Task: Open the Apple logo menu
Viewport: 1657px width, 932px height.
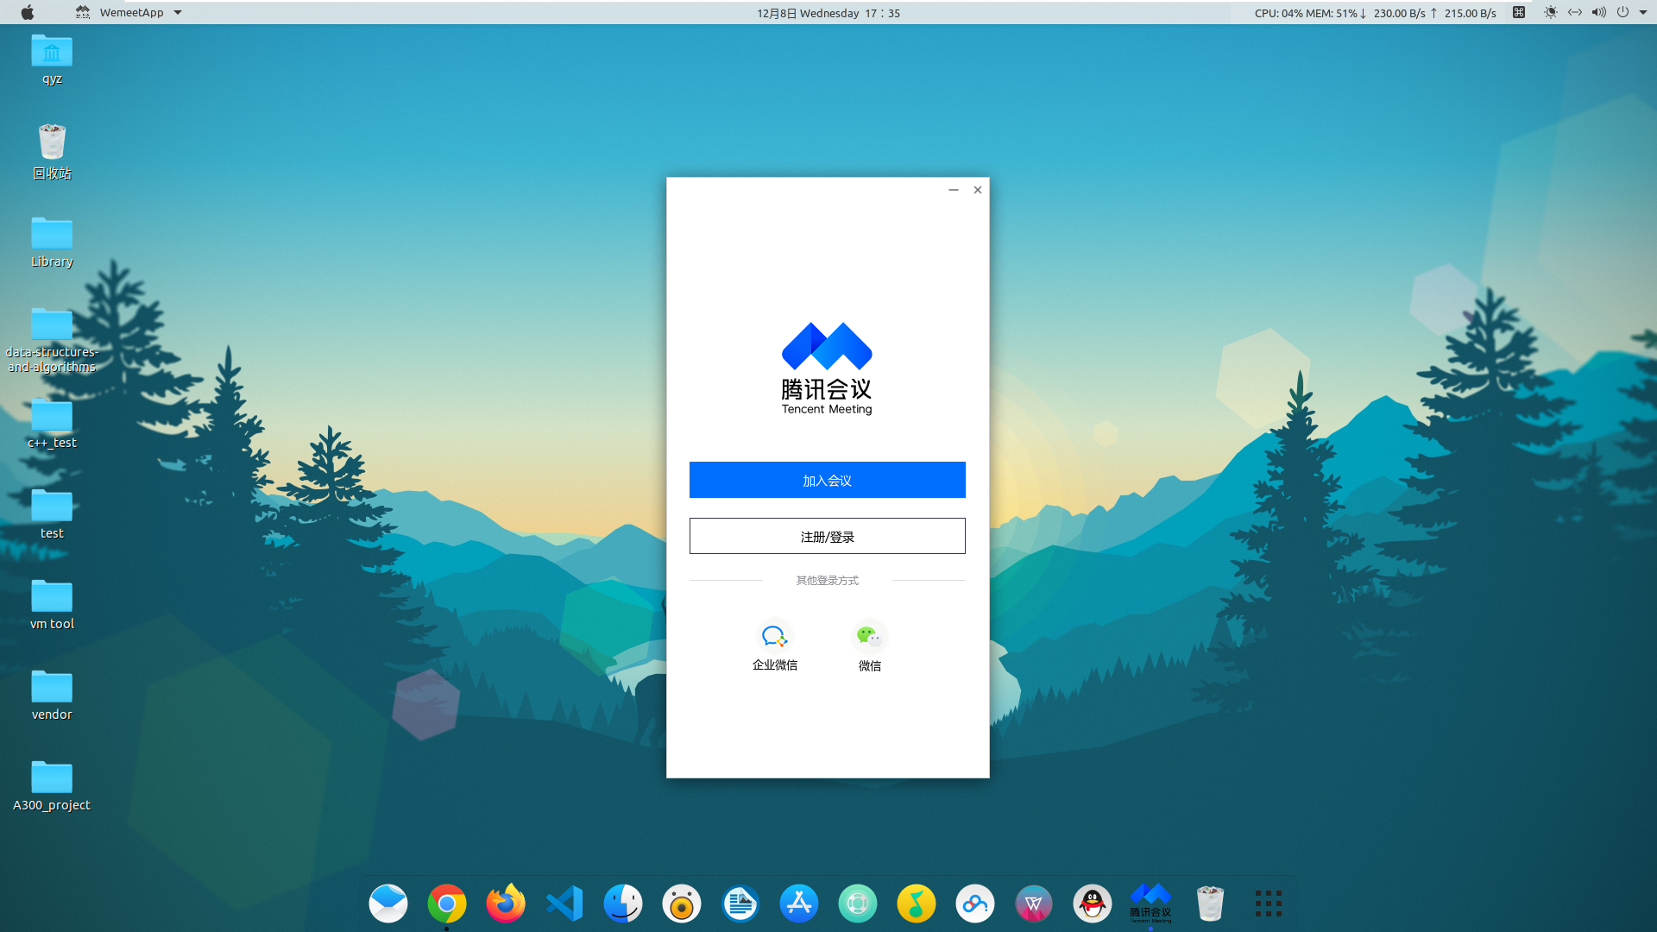Action: 28,12
